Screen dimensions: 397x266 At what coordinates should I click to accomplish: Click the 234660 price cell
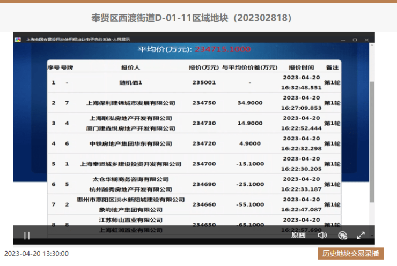[204, 204]
